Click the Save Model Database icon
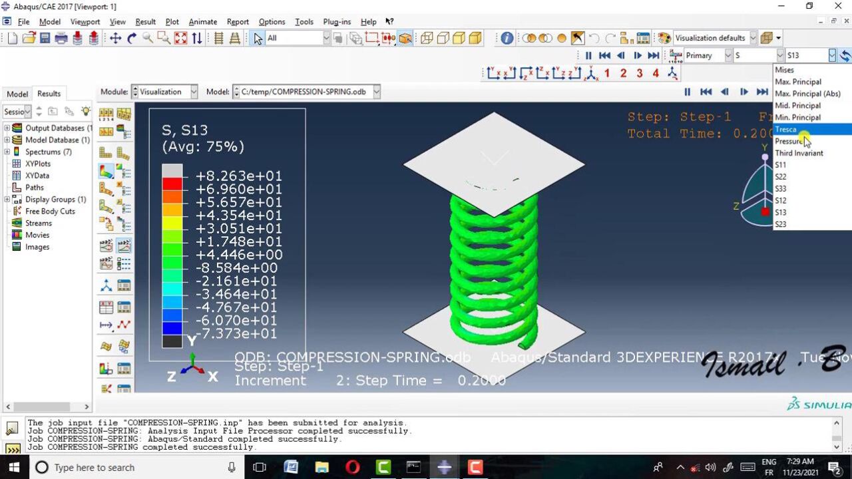This screenshot has width=852, height=479. (x=45, y=39)
